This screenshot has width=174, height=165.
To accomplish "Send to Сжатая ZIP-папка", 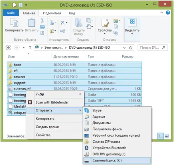I will pyautogui.click(x=117, y=142).
